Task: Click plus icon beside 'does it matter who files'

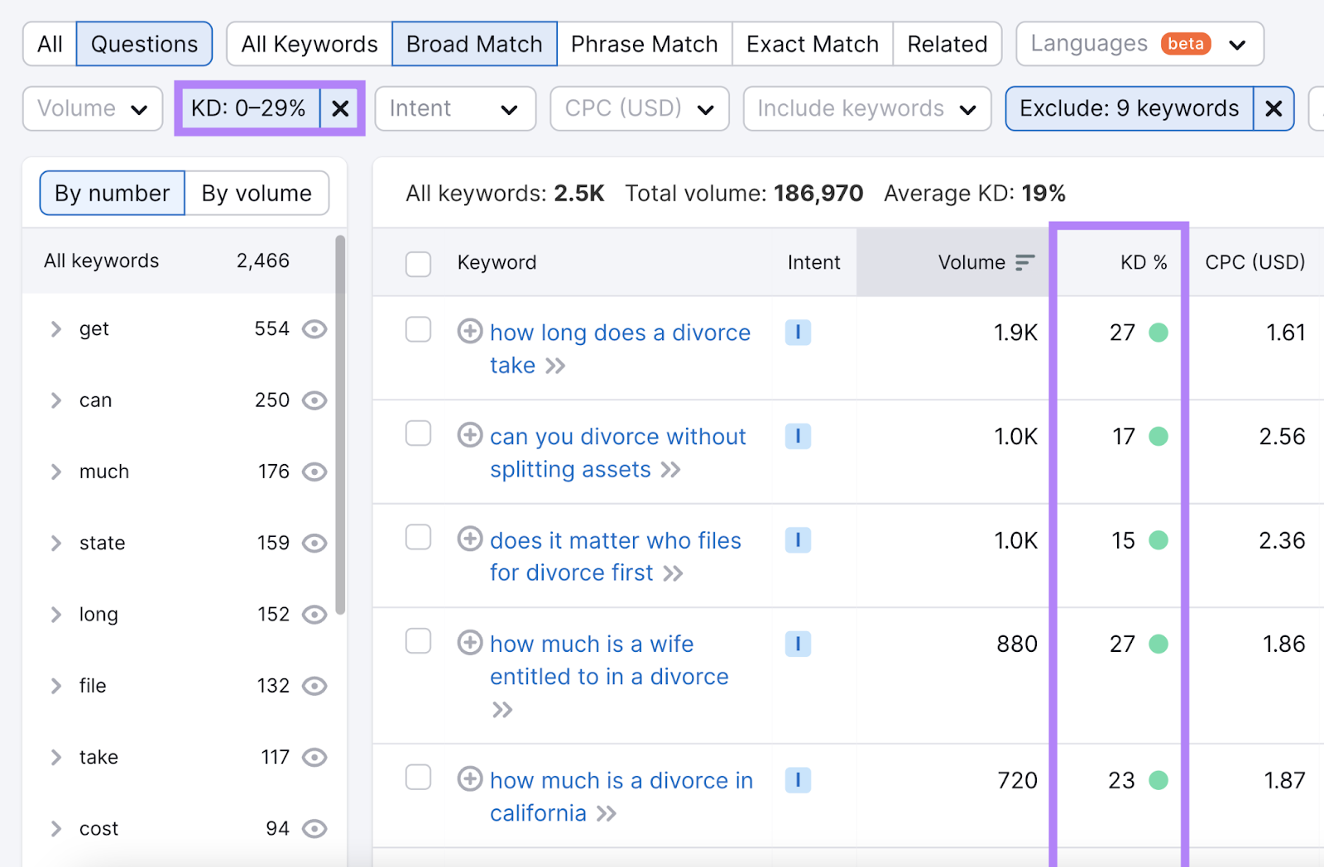Action: click(x=470, y=539)
